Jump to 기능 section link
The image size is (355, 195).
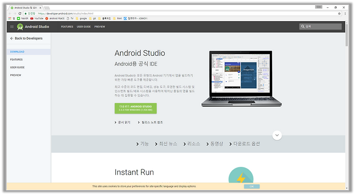pos(142,144)
